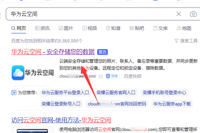Open the 视频 tab
Screen dimensions: 200x133
coord(90,28)
